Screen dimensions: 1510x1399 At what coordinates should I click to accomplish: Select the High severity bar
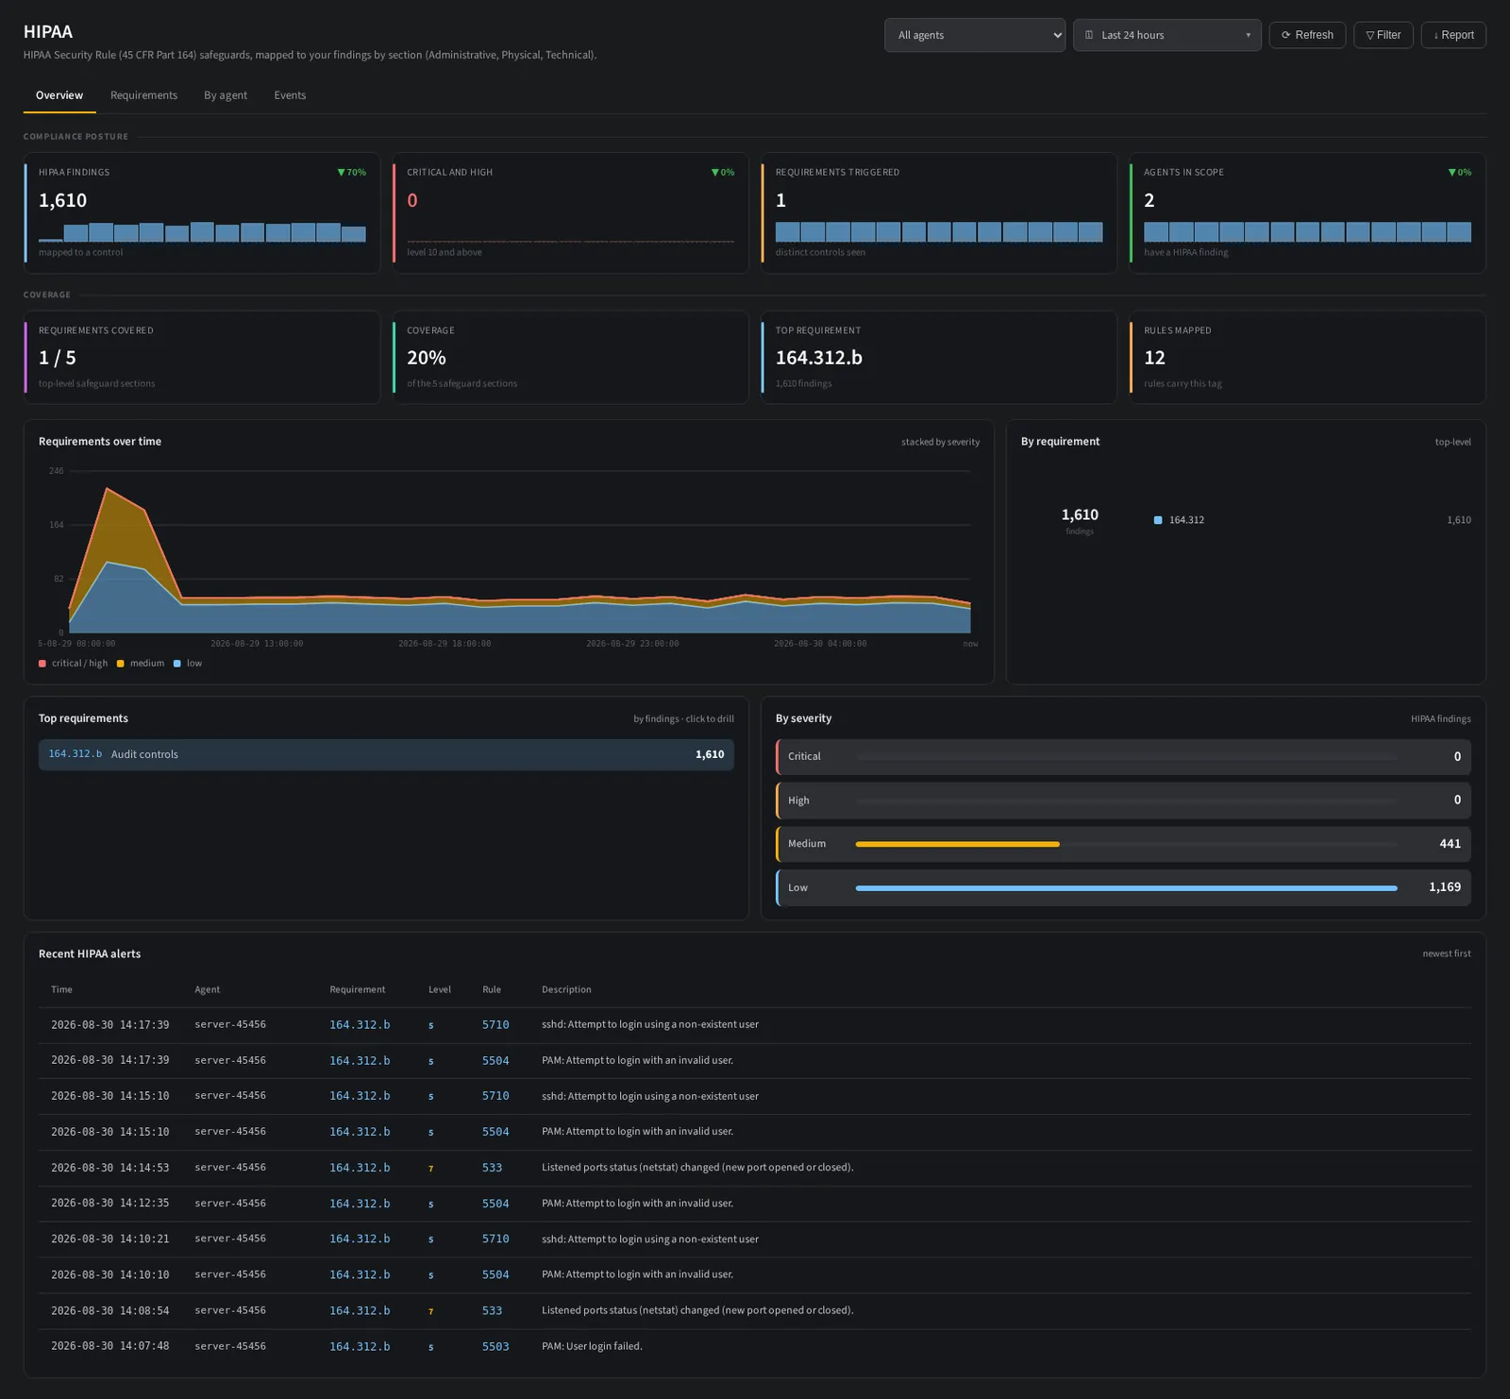(1123, 801)
